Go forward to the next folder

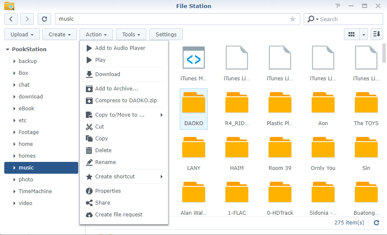tap(27, 19)
